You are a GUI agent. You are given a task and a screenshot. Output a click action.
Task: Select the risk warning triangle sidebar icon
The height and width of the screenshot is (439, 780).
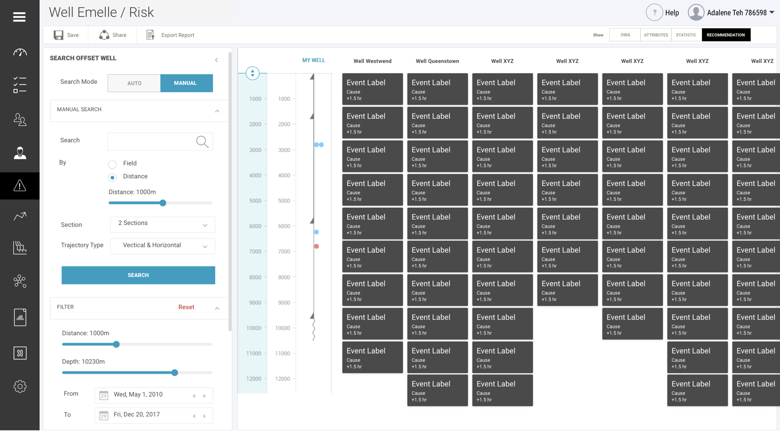pos(19,186)
